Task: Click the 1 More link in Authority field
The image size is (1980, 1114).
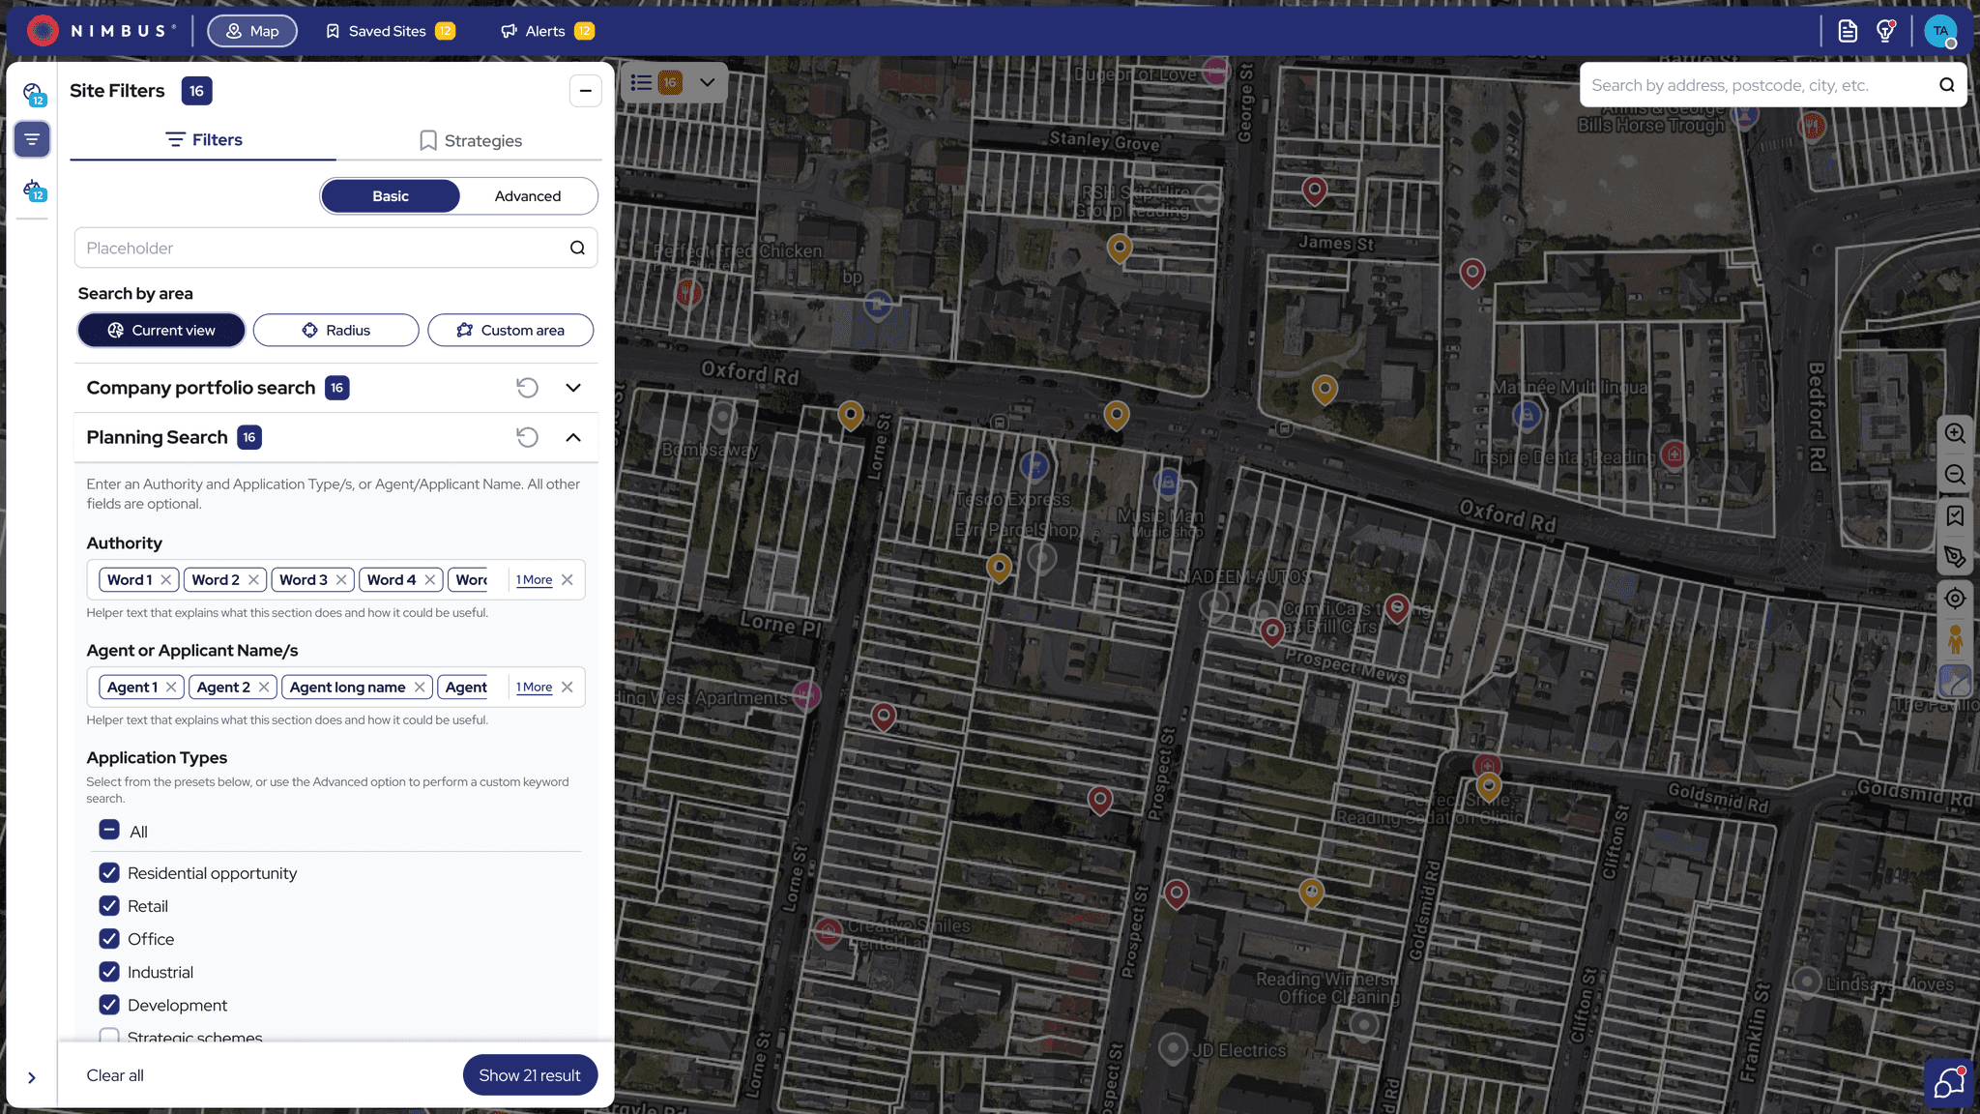Action: click(x=534, y=580)
